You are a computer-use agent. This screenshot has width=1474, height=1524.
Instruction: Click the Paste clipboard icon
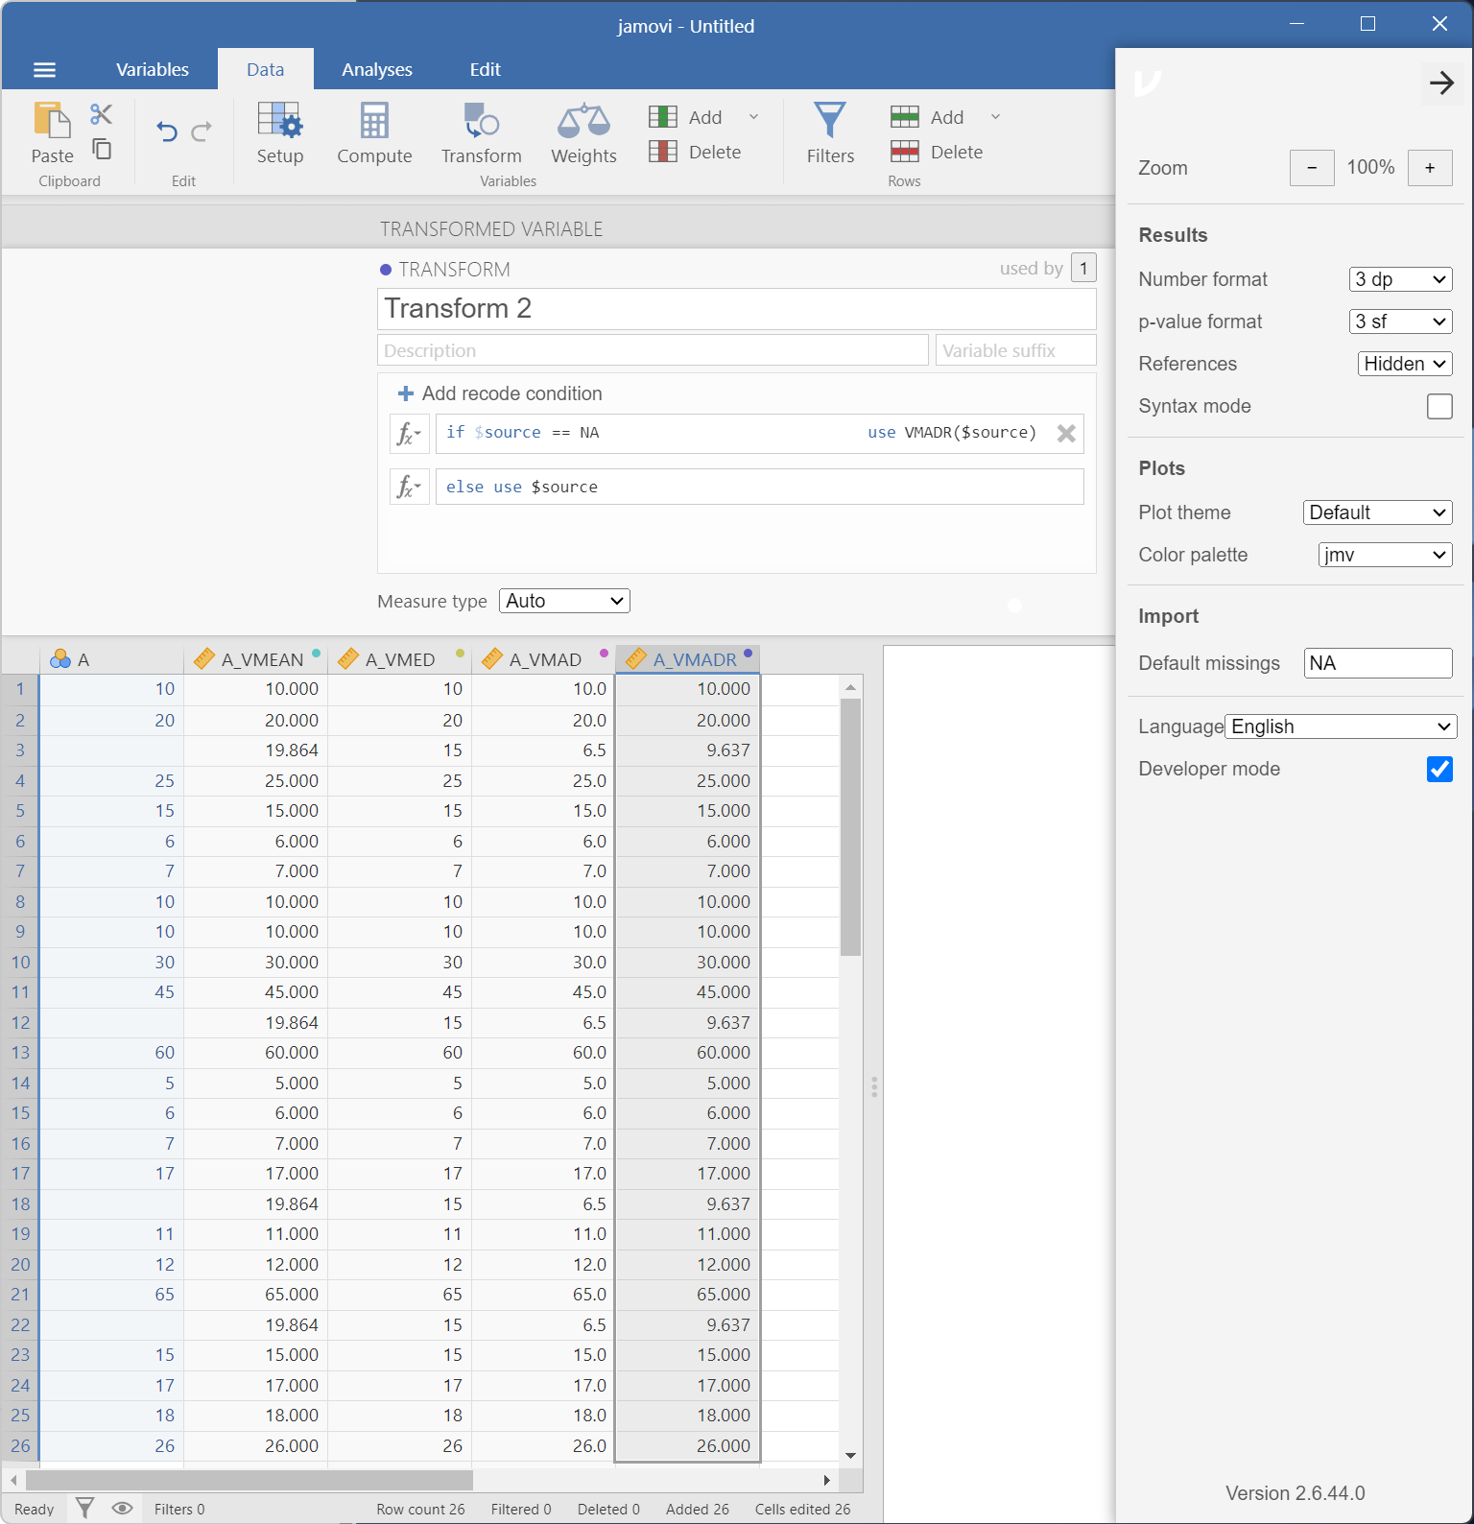[52, 121]
